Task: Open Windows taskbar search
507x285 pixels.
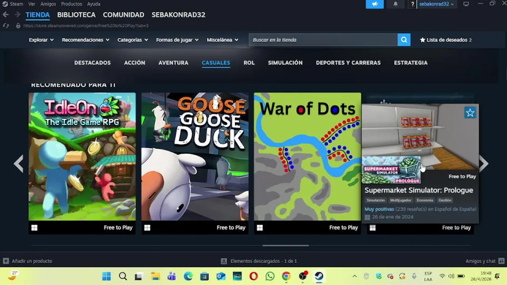Action: (x=123, y=276)
